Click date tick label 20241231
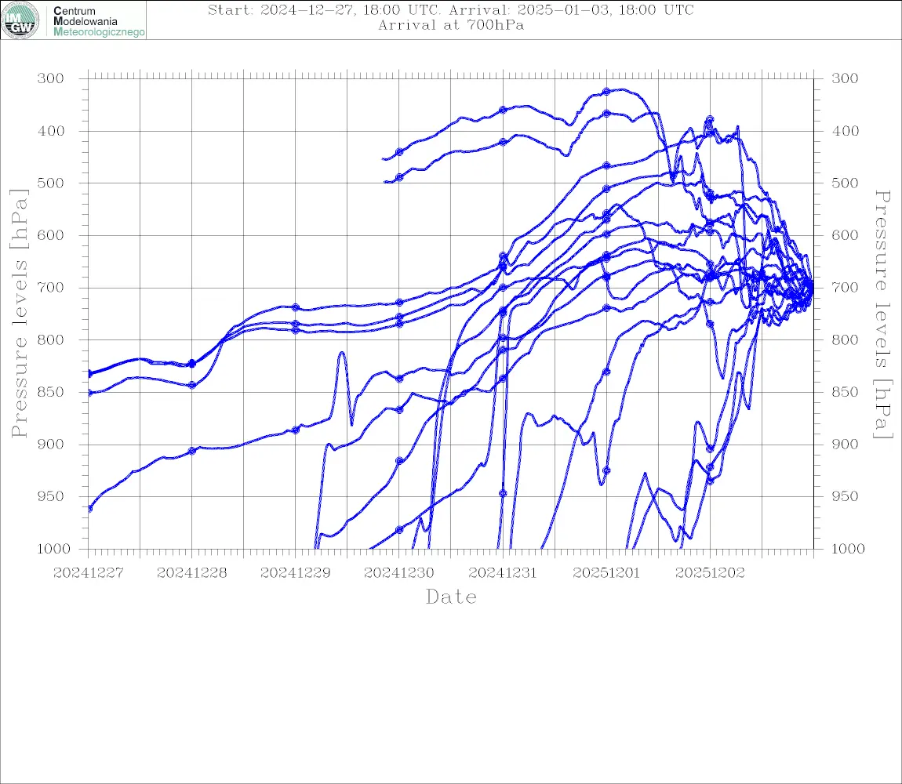Viewport: 902px width, 784px height. coord(503,573)
